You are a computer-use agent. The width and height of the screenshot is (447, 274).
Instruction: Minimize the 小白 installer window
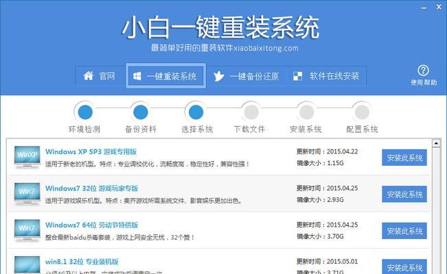click(x=424, y=8)
